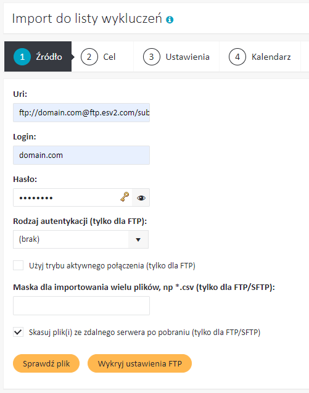The width and height of the screenshot is (309, 393).
Task: Open the Kalendarz step tab
Action: pyautogui.click(x=260, y=57)
